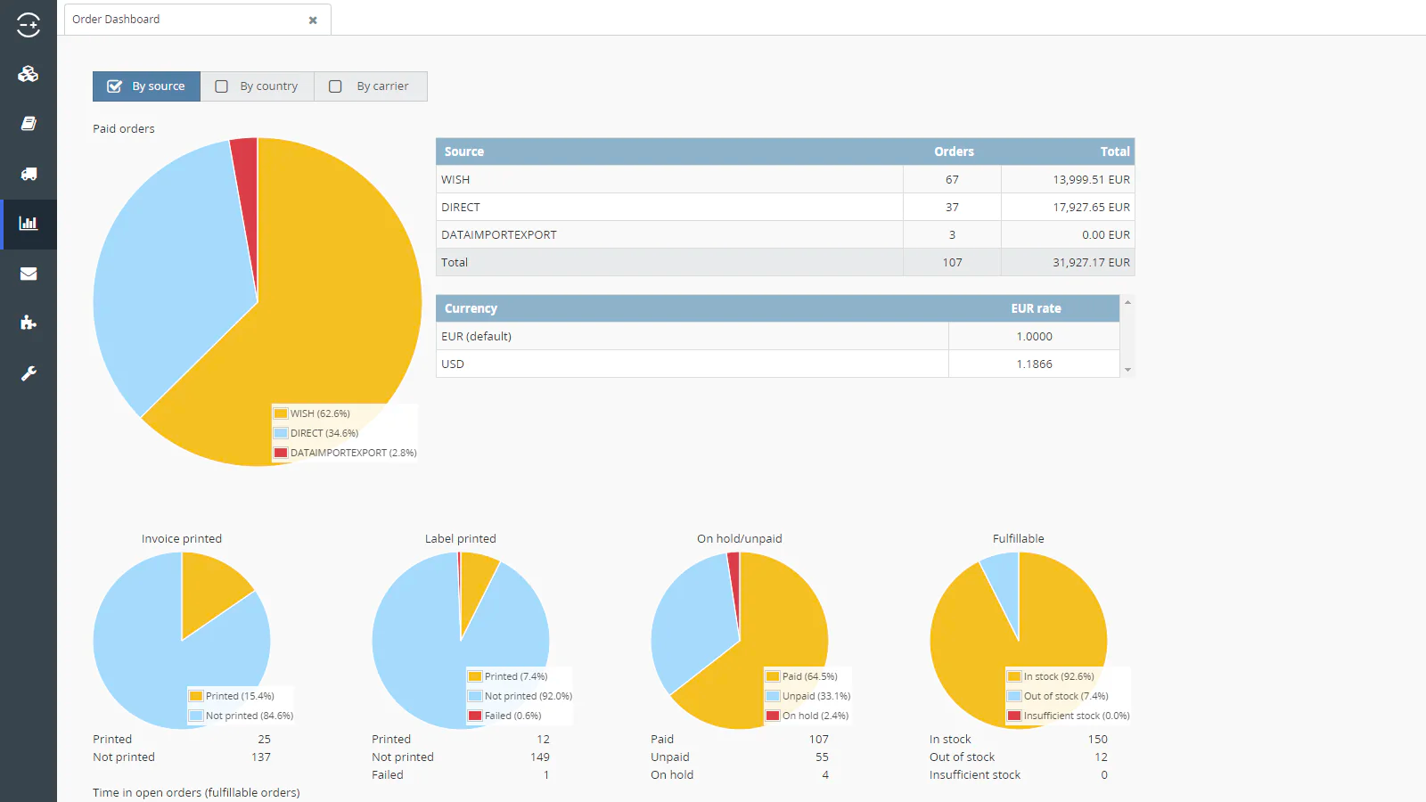Viewport: 1426px width, 802px height.
Task: Click the Not printed invoice count 137
Action: pyautogui.click(x=261, y=757)
